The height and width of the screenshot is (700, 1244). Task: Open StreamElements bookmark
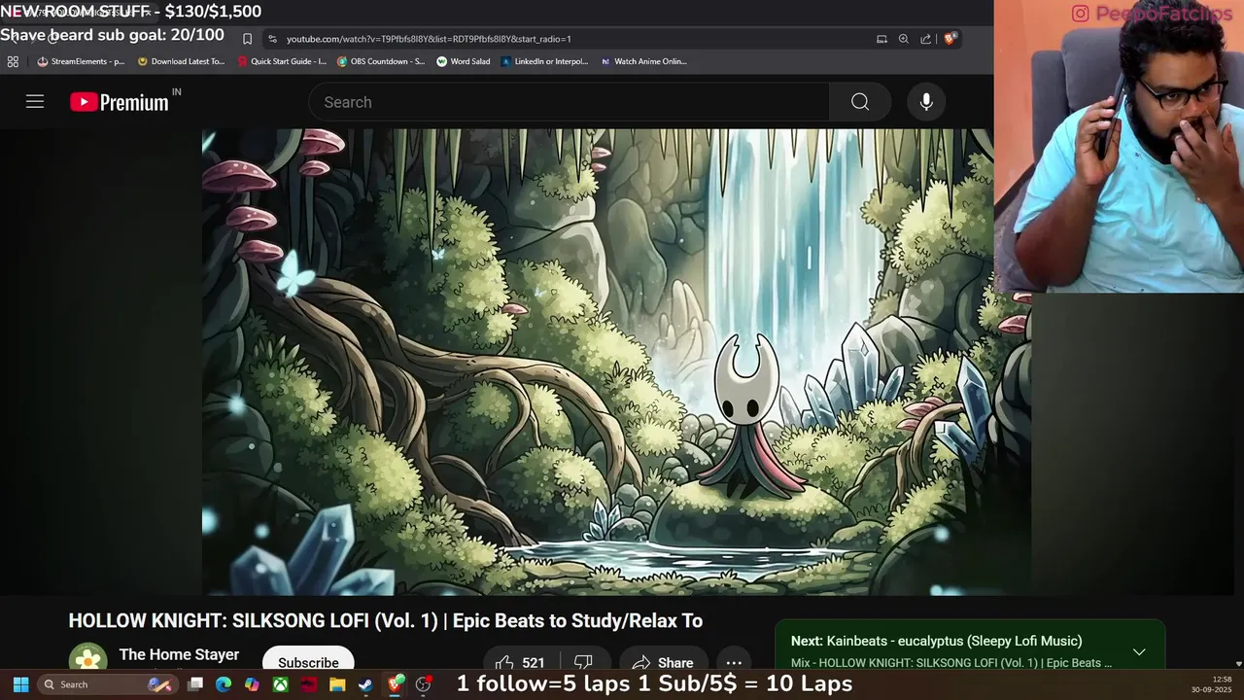tap(81, 61)
